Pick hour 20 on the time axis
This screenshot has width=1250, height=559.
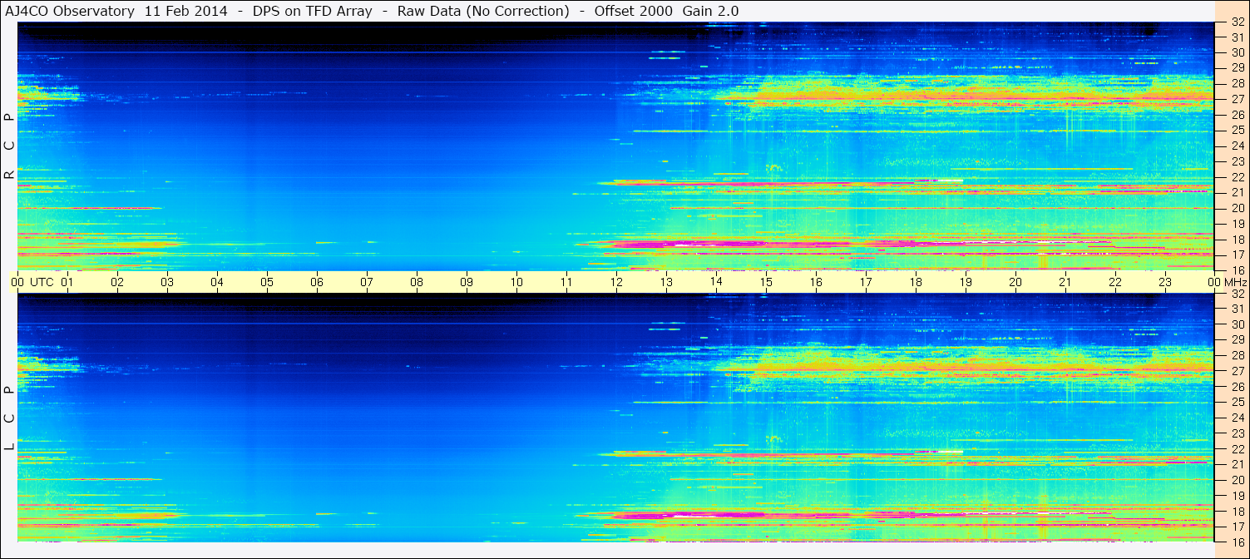1015,282
